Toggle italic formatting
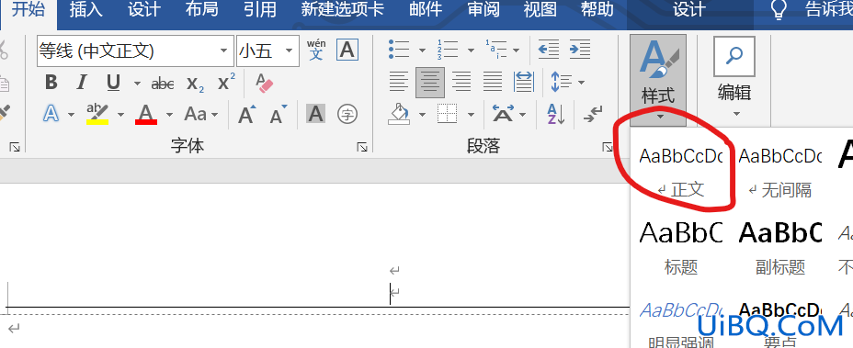The height and width of the screenshot is (348, 853). click(82, 83)
